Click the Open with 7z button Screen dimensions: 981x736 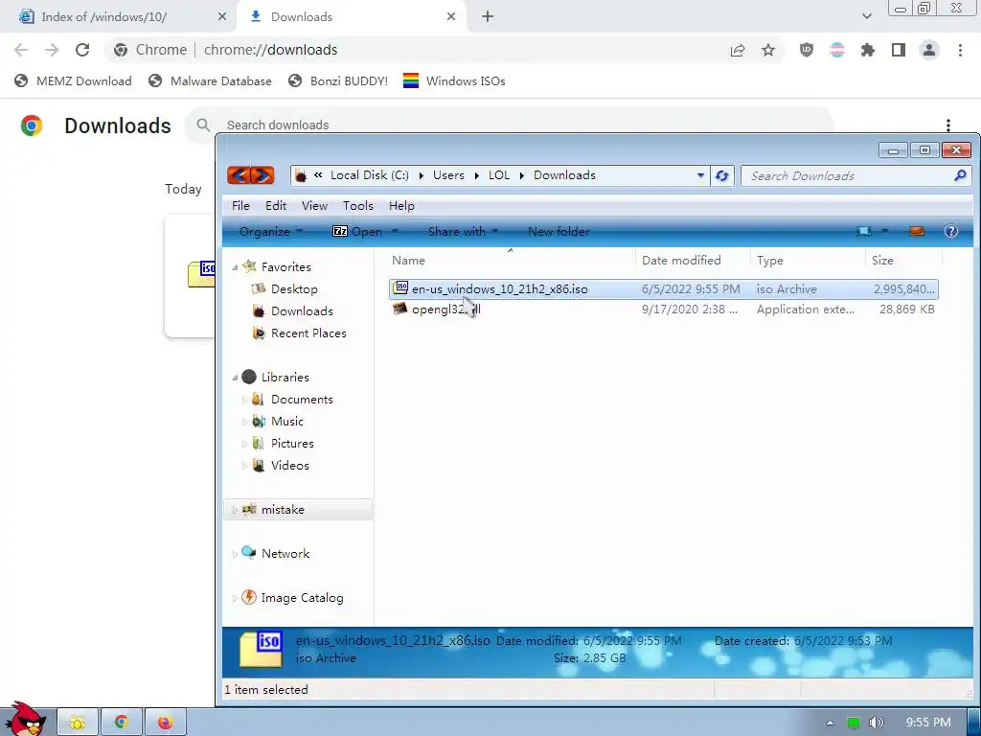coord(357,232)
